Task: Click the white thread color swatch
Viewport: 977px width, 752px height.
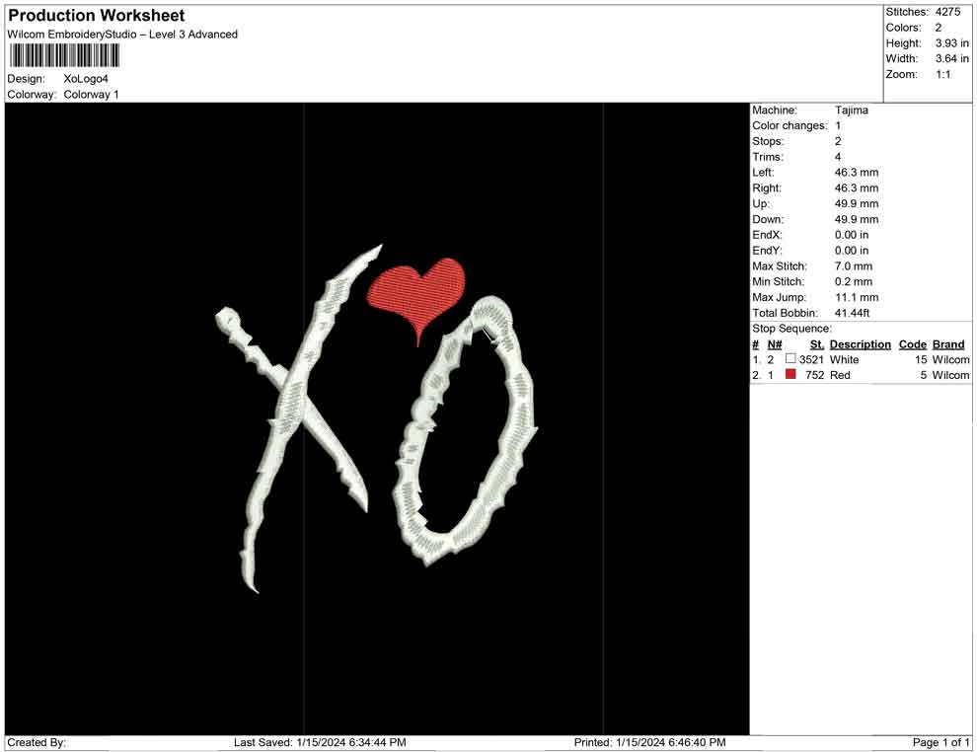Action: pyautogui.click(x=790, y=358)
